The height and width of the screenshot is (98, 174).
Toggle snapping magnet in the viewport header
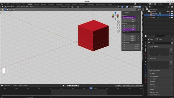pyautogui.click(x=73, y=7)
